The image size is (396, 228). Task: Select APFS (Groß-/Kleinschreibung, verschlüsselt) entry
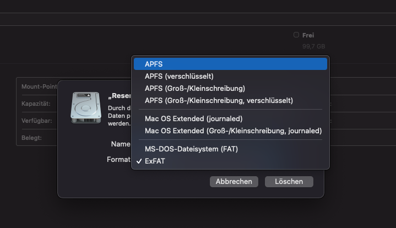(219, 100)
